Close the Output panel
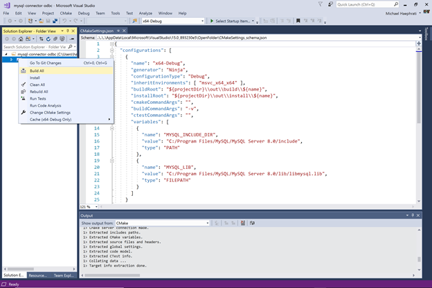The image size is (432, 288). [x=418, y=215]
